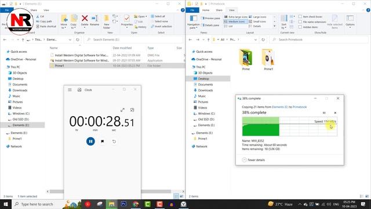The width and height of the screenshot is (371, 209).
Task: Pause the file copy operation
Action: [324, 113]
